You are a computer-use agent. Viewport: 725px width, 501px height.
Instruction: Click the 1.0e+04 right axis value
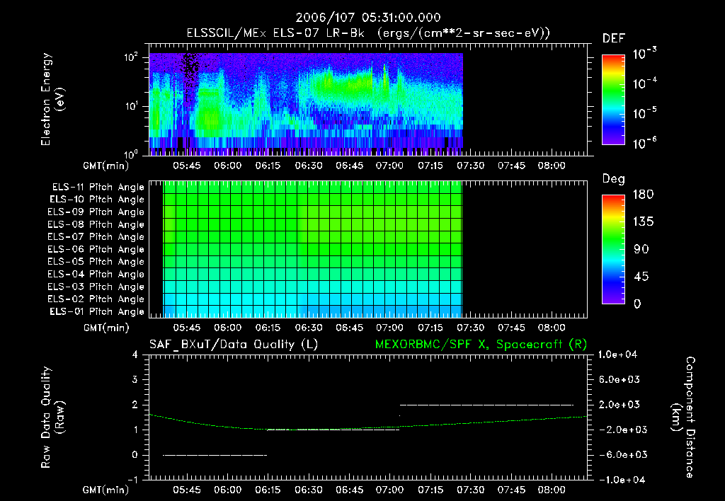(617, 355)
